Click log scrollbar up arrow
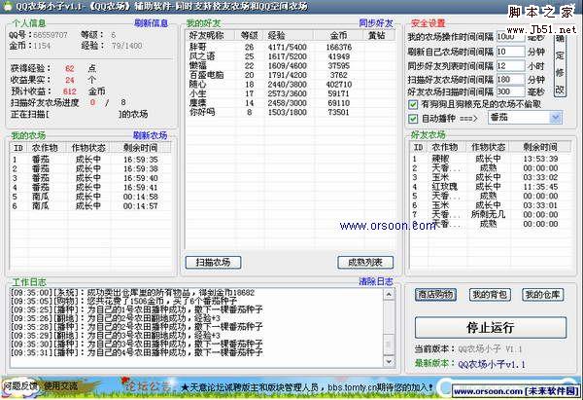 (x=389, y=295)
